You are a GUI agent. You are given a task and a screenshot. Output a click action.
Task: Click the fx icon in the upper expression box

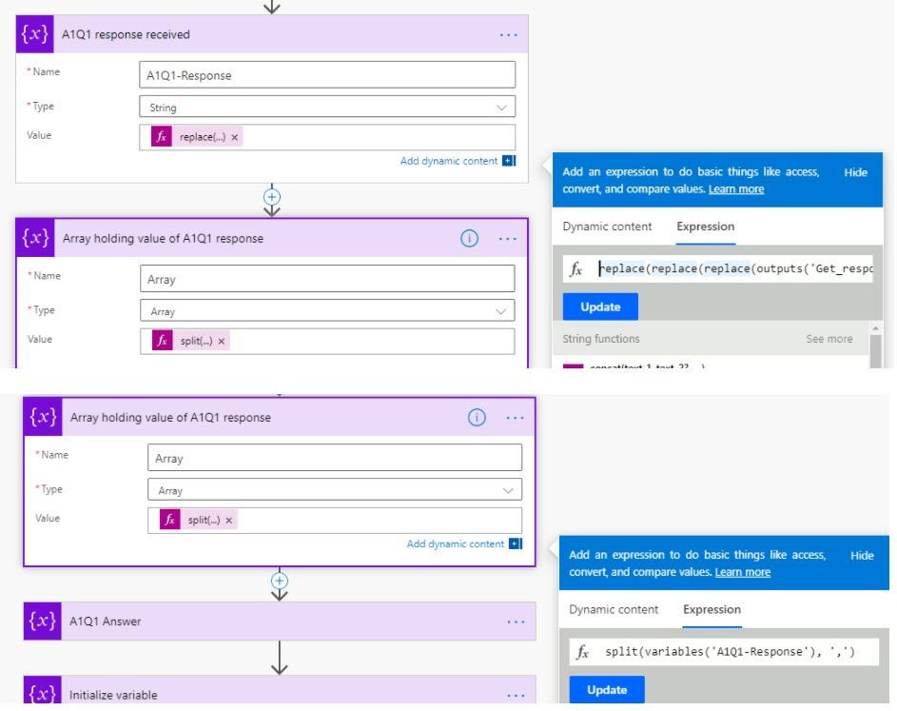[x=576, y=269]
